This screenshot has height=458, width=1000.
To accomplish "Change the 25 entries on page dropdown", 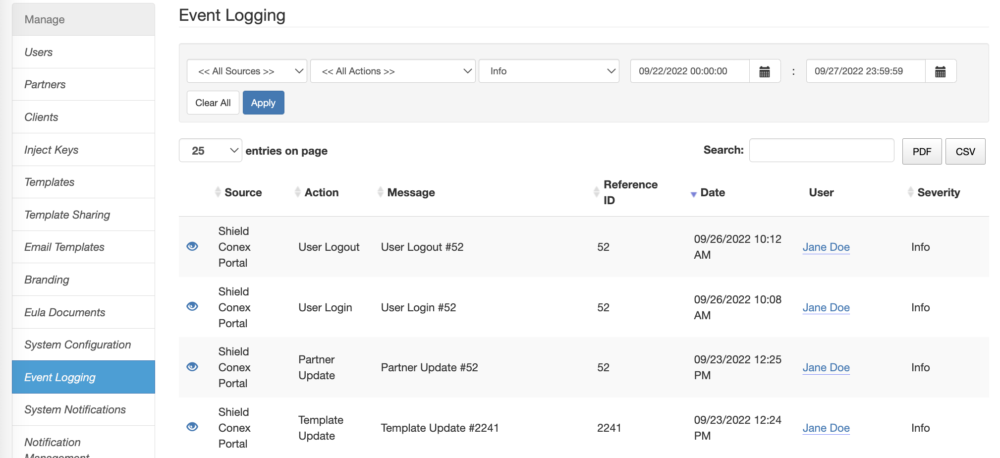I will coord(211,150).
